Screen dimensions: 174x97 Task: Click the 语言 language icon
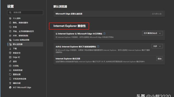(x=10, y=61)
